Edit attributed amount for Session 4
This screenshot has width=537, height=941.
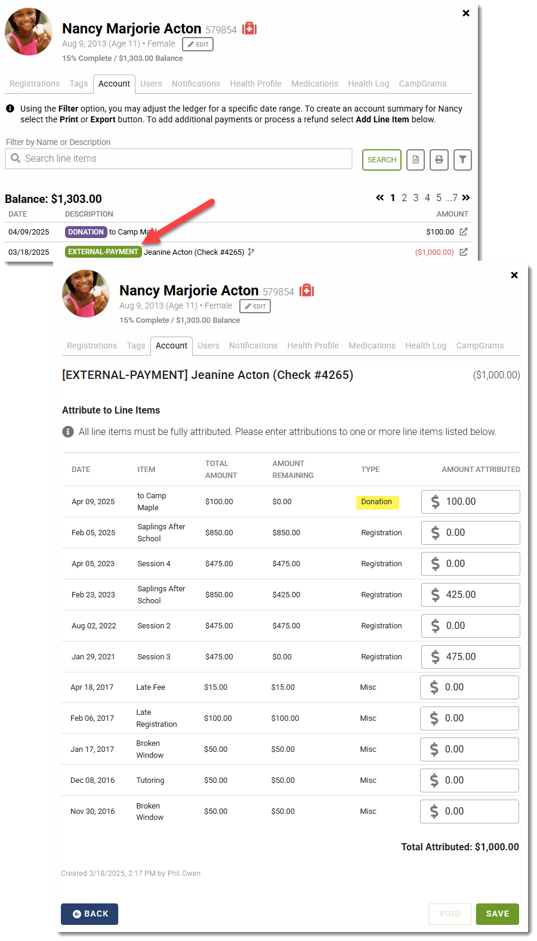click(x=471, y=564)
